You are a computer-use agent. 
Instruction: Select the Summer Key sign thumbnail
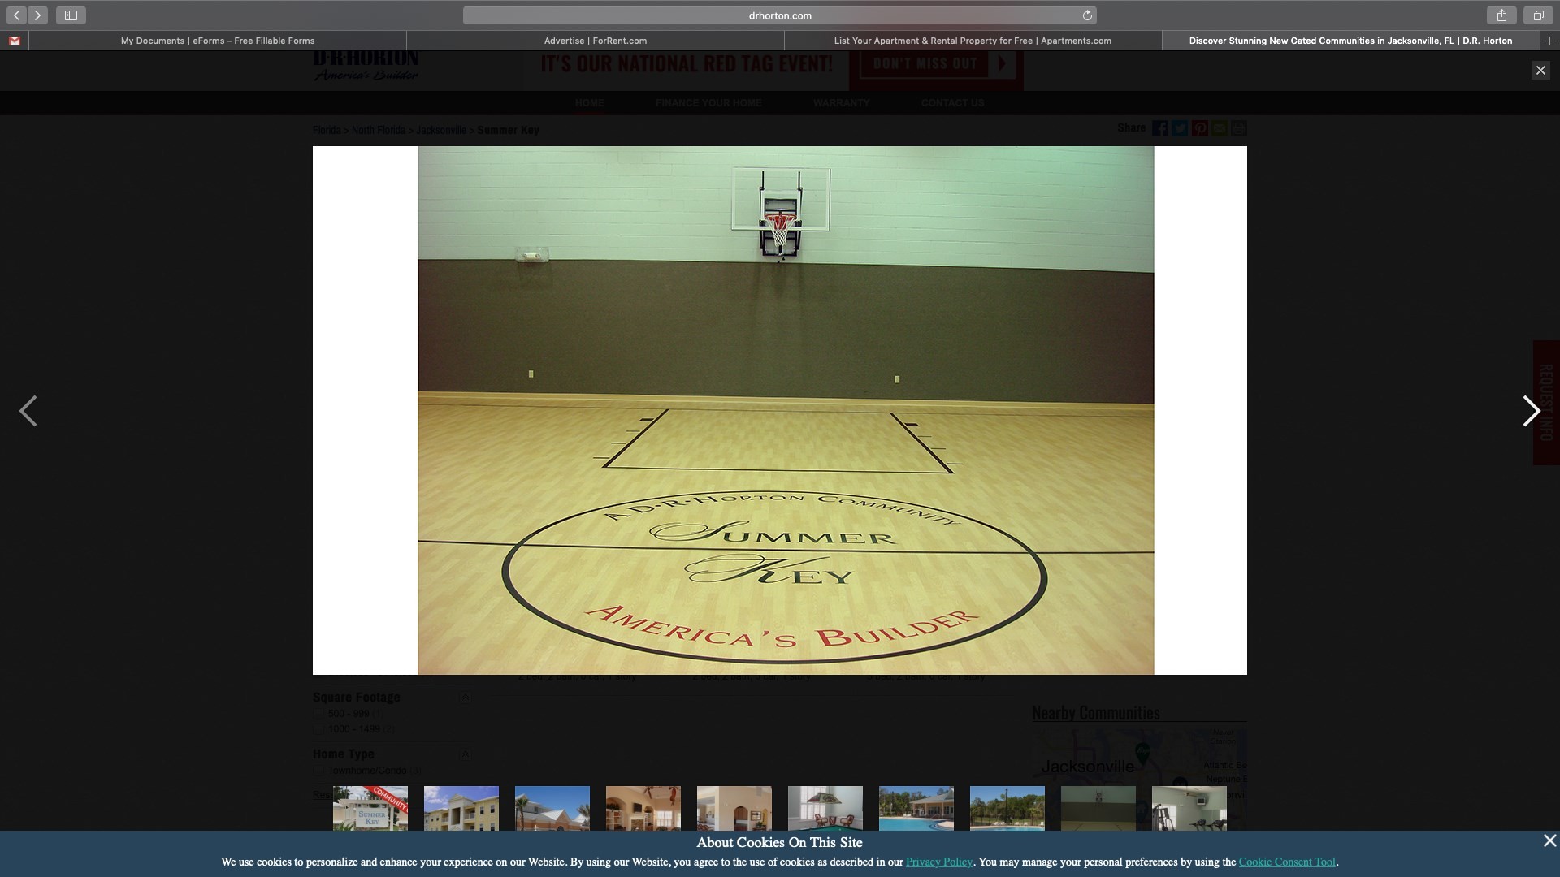(370, 808)
